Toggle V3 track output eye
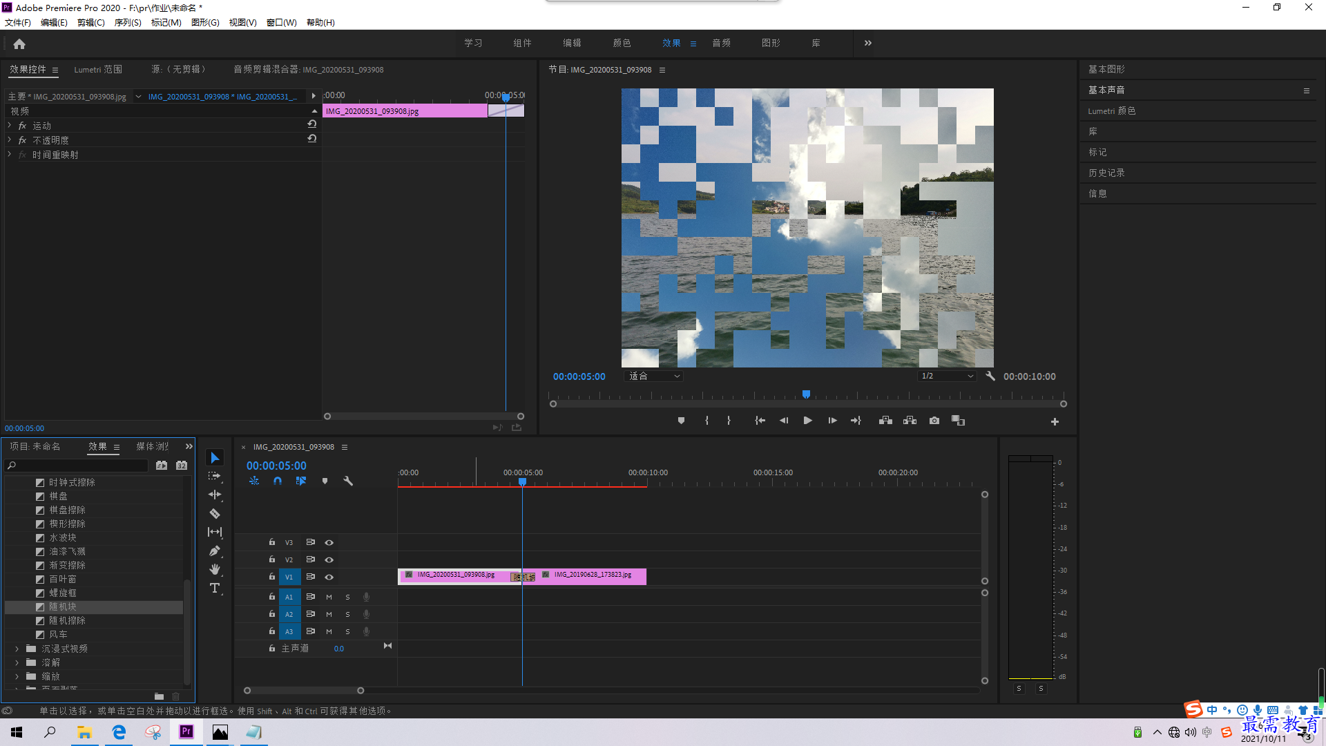The width and height of the screenshot is (1326, 746). click(329, 542)
